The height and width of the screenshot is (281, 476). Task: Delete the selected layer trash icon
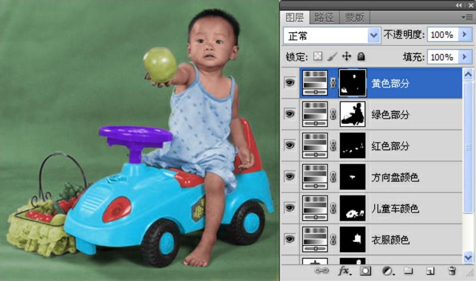pos(452,270)
